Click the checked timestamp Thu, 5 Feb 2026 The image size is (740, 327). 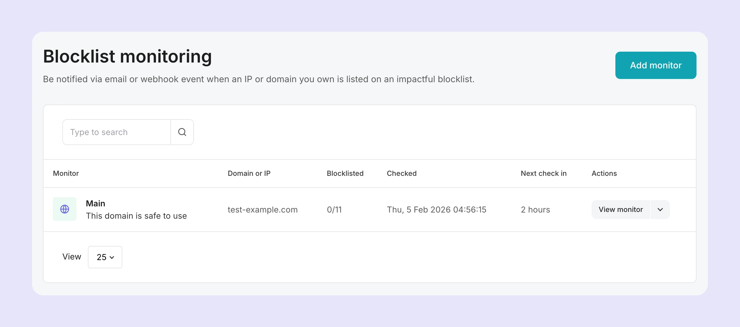point(437,209)
